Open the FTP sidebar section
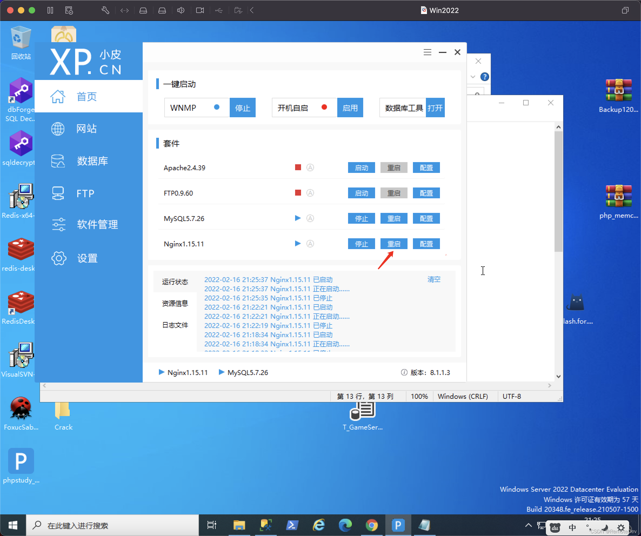 tap(89, 193)
